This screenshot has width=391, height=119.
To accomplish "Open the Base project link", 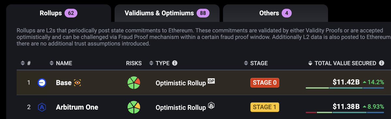I will (x=64, y=83).
